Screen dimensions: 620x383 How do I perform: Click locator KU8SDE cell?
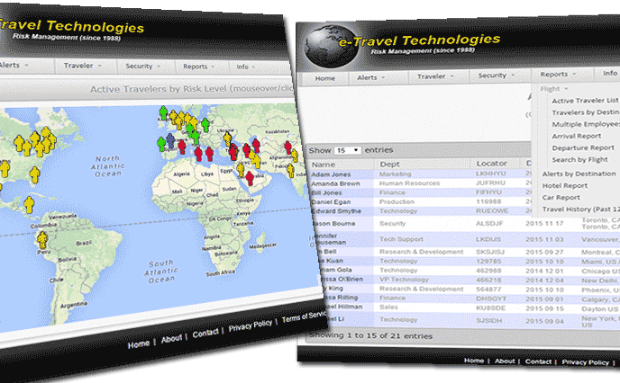490,307
